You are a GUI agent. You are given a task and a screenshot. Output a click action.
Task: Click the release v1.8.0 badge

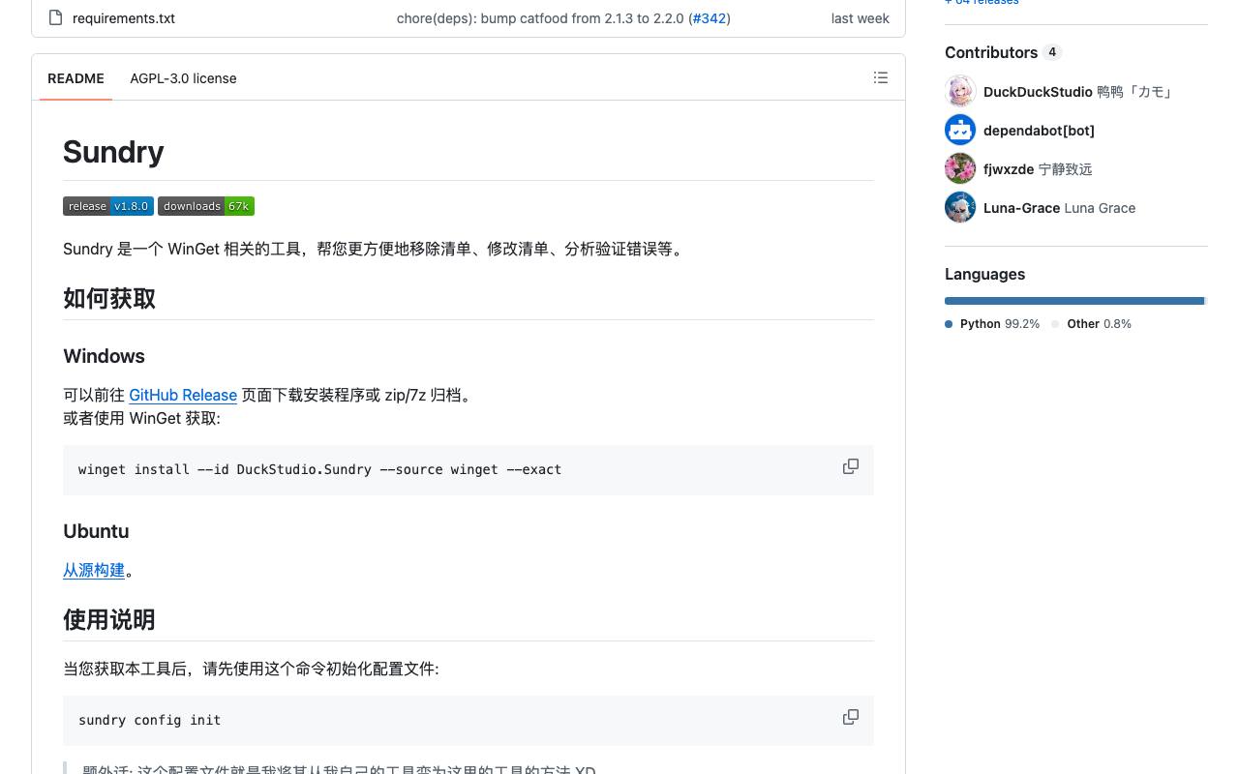pos(108,206)
